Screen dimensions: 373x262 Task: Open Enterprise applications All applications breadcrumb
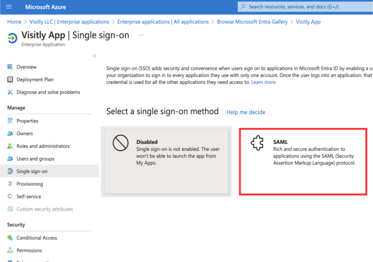[163, 22]
